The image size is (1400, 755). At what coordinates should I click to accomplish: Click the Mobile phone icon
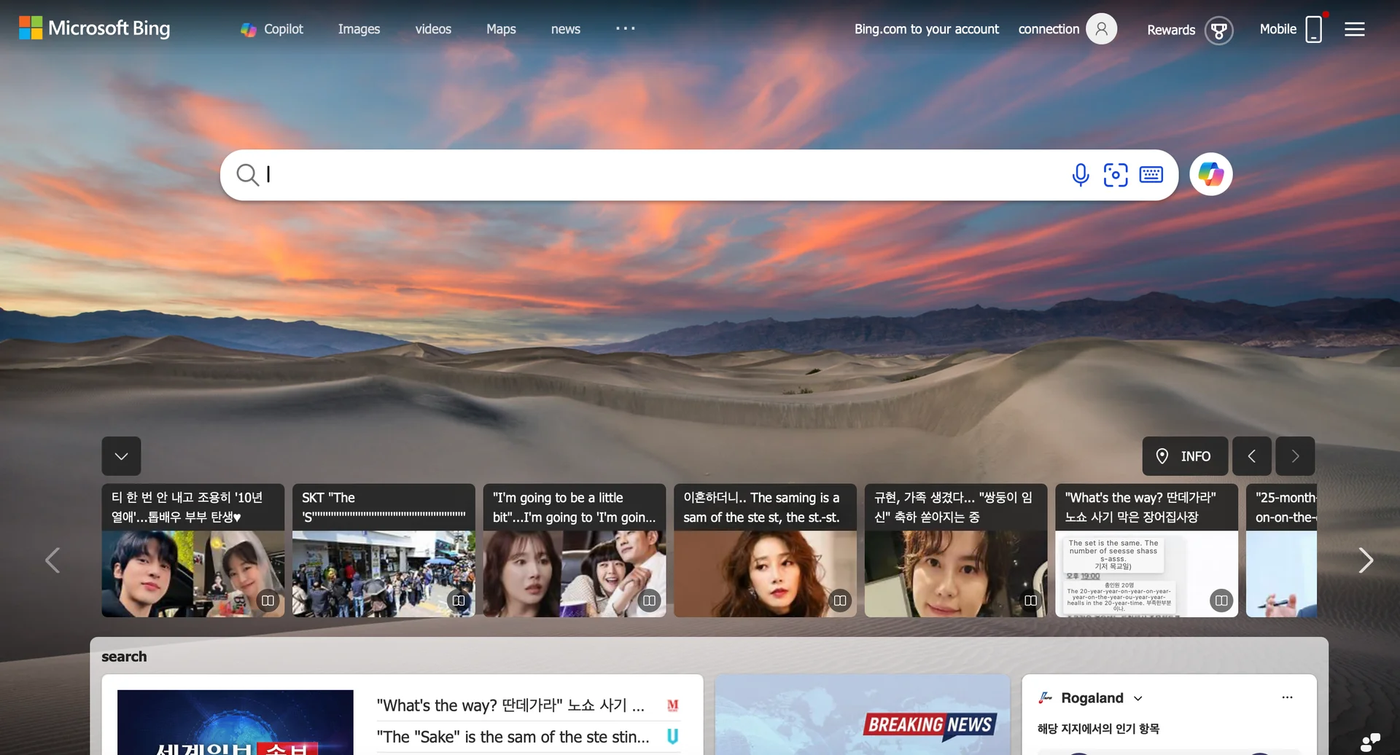[1313, 28]
